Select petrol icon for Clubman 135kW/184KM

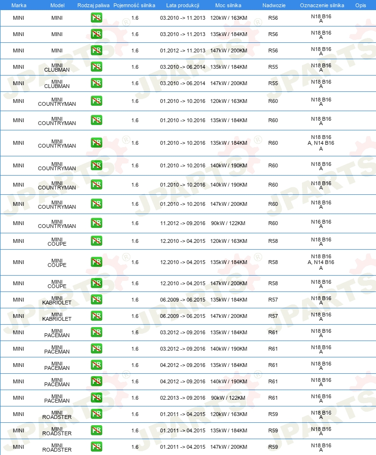96,67
